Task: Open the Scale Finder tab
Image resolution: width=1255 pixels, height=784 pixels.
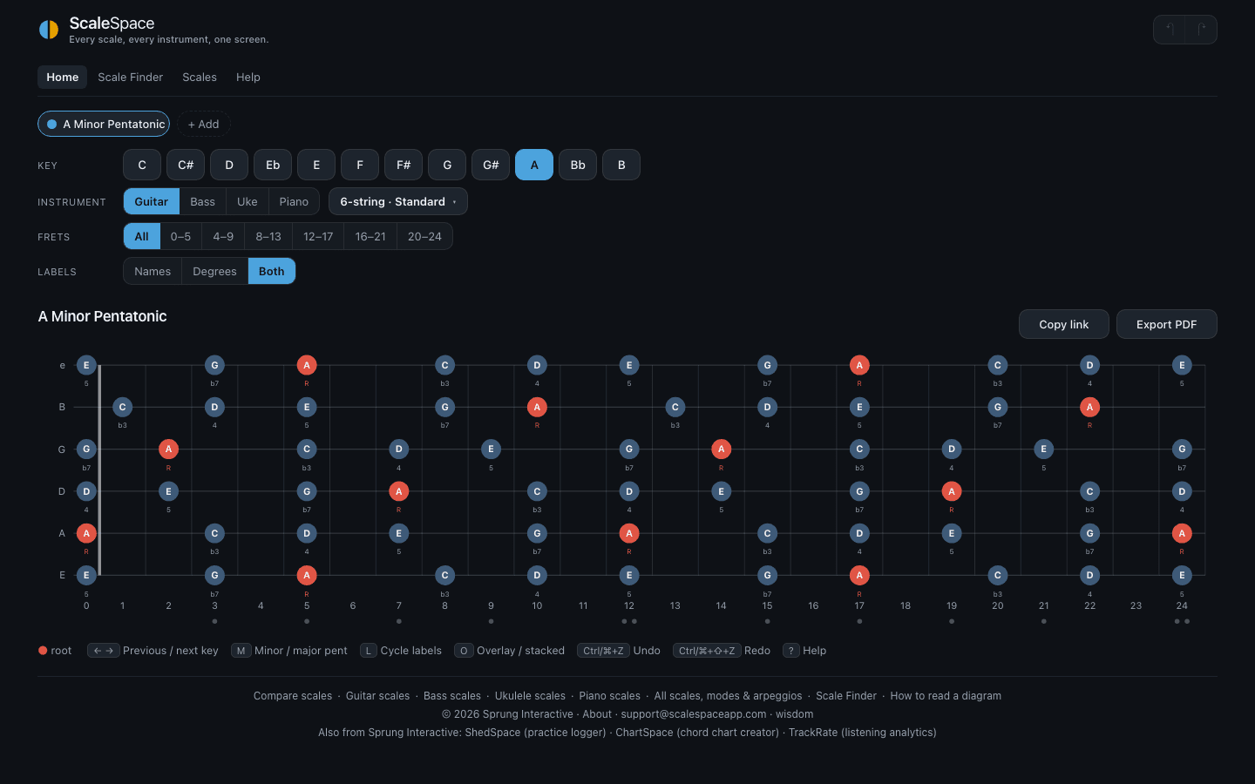Action: pyautogui.click(x=131, y=77)
